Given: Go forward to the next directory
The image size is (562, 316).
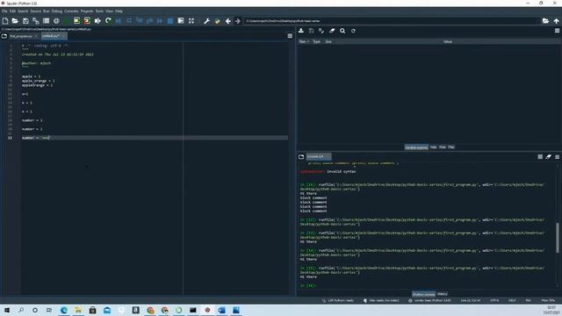Looking at the screenshot, I should [238, 21].
